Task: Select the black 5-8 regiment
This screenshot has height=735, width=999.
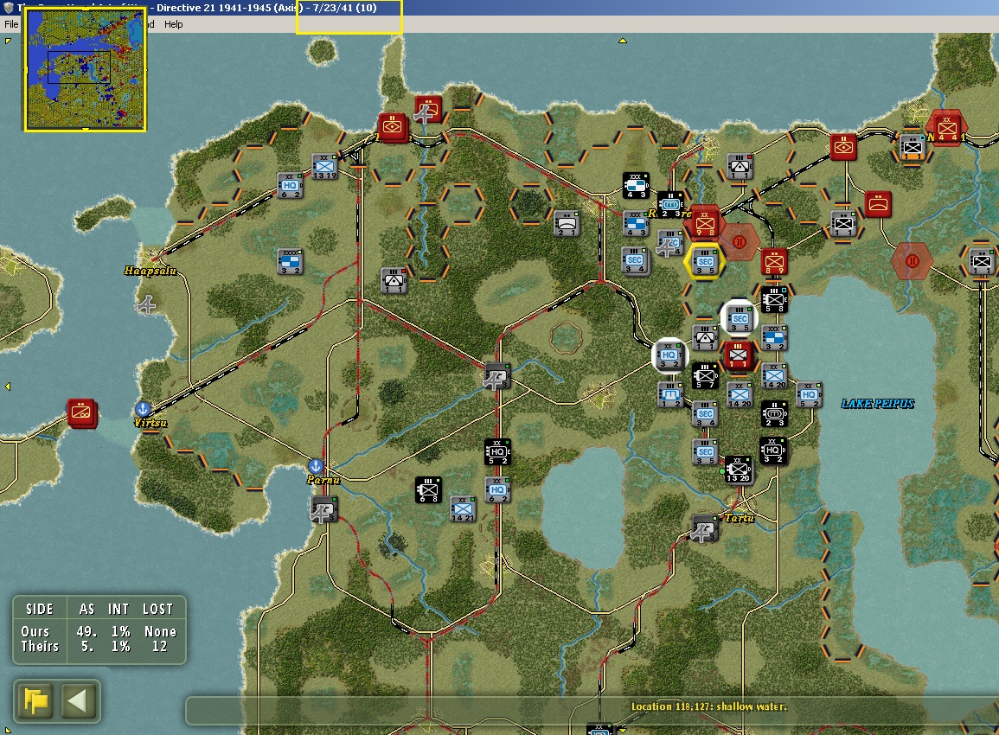Action: point(774,299)
